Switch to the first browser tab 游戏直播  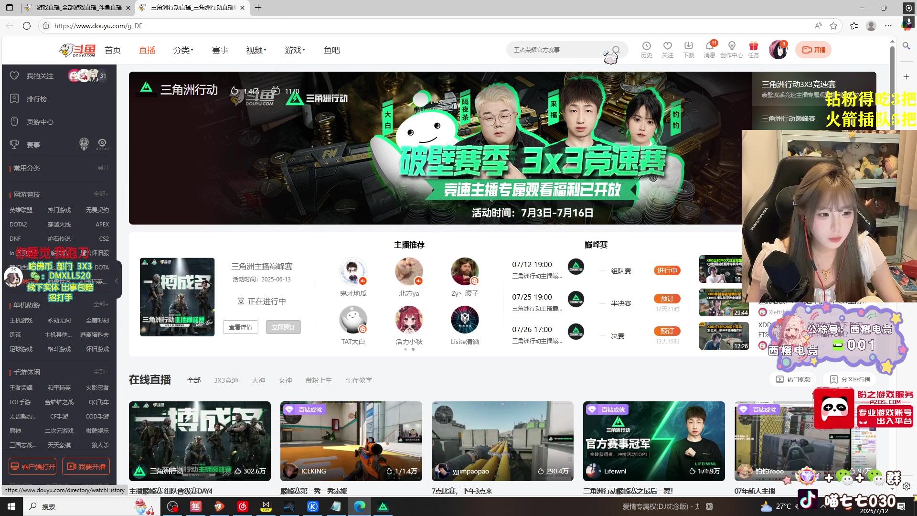(x=78, y=8)
